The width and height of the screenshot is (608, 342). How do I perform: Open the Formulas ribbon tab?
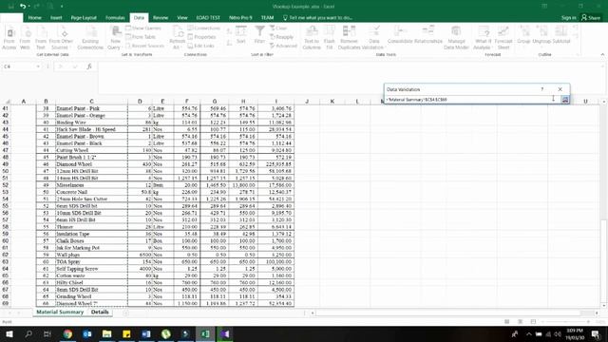point(115,18)
